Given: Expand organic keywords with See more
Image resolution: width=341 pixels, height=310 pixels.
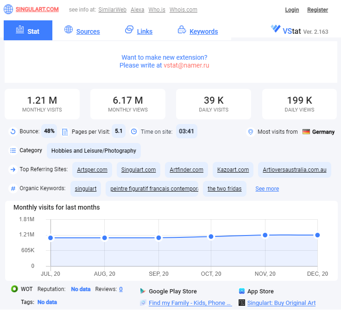Looking at the screenshot, I should coord(267,189).
